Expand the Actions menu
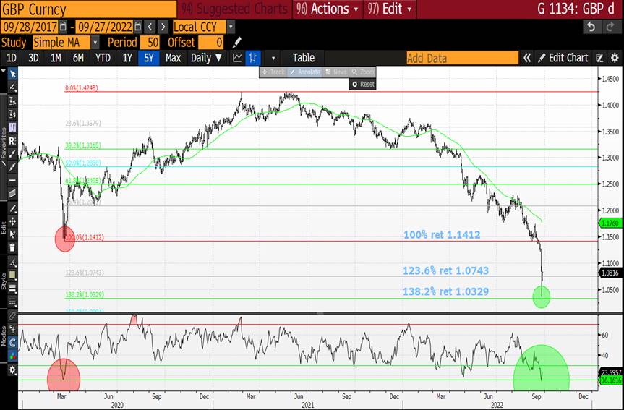 (328, 9)
